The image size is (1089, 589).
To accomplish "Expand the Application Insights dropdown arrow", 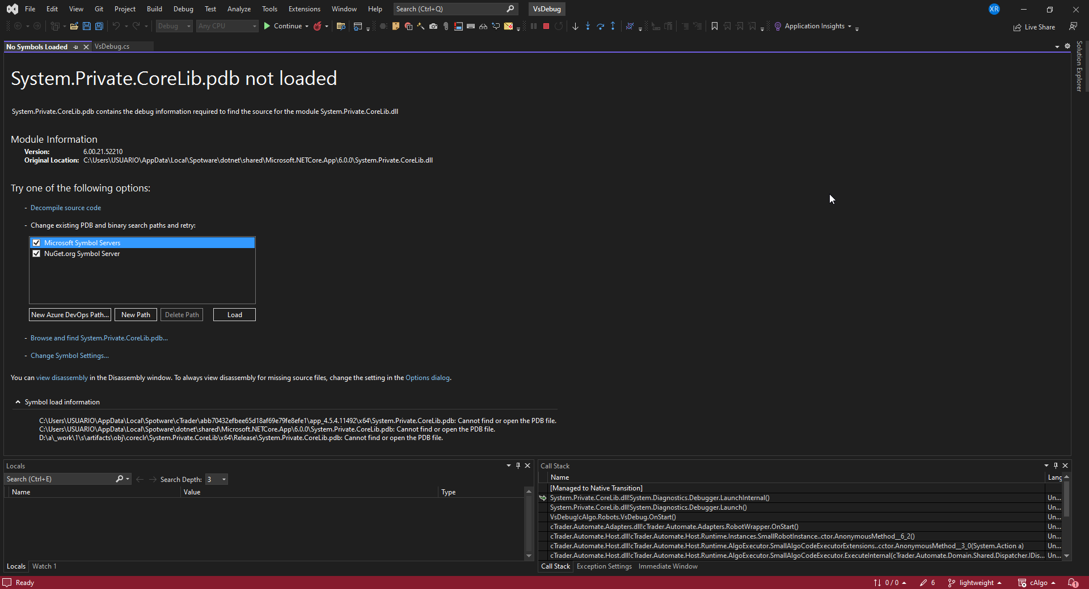I will (850, 26).
